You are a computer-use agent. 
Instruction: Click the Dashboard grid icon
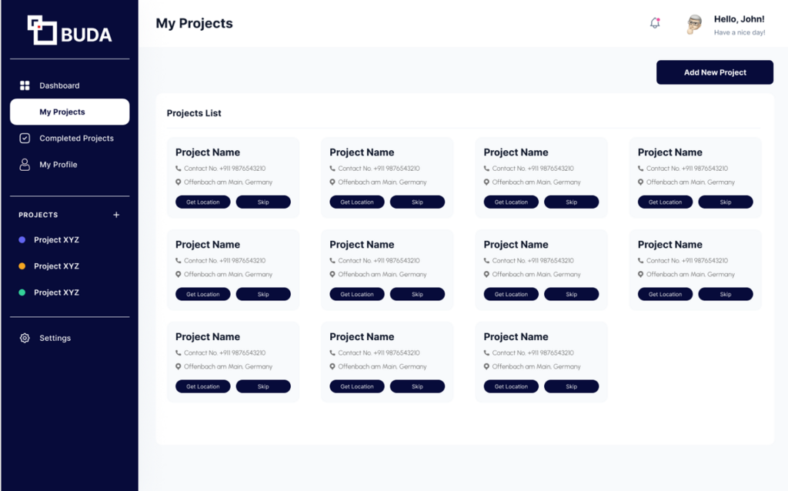pos(25,85)
